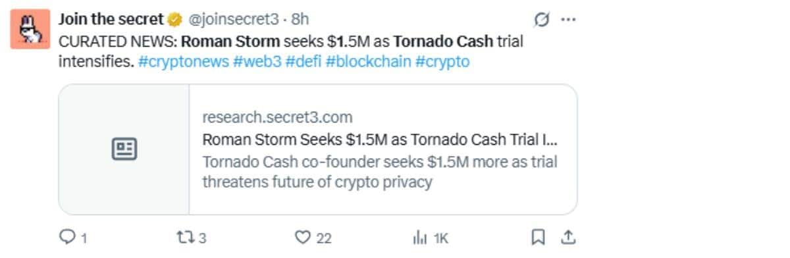Visit the #blockchain hashtag
790x258 pixels.
[369, 62]
